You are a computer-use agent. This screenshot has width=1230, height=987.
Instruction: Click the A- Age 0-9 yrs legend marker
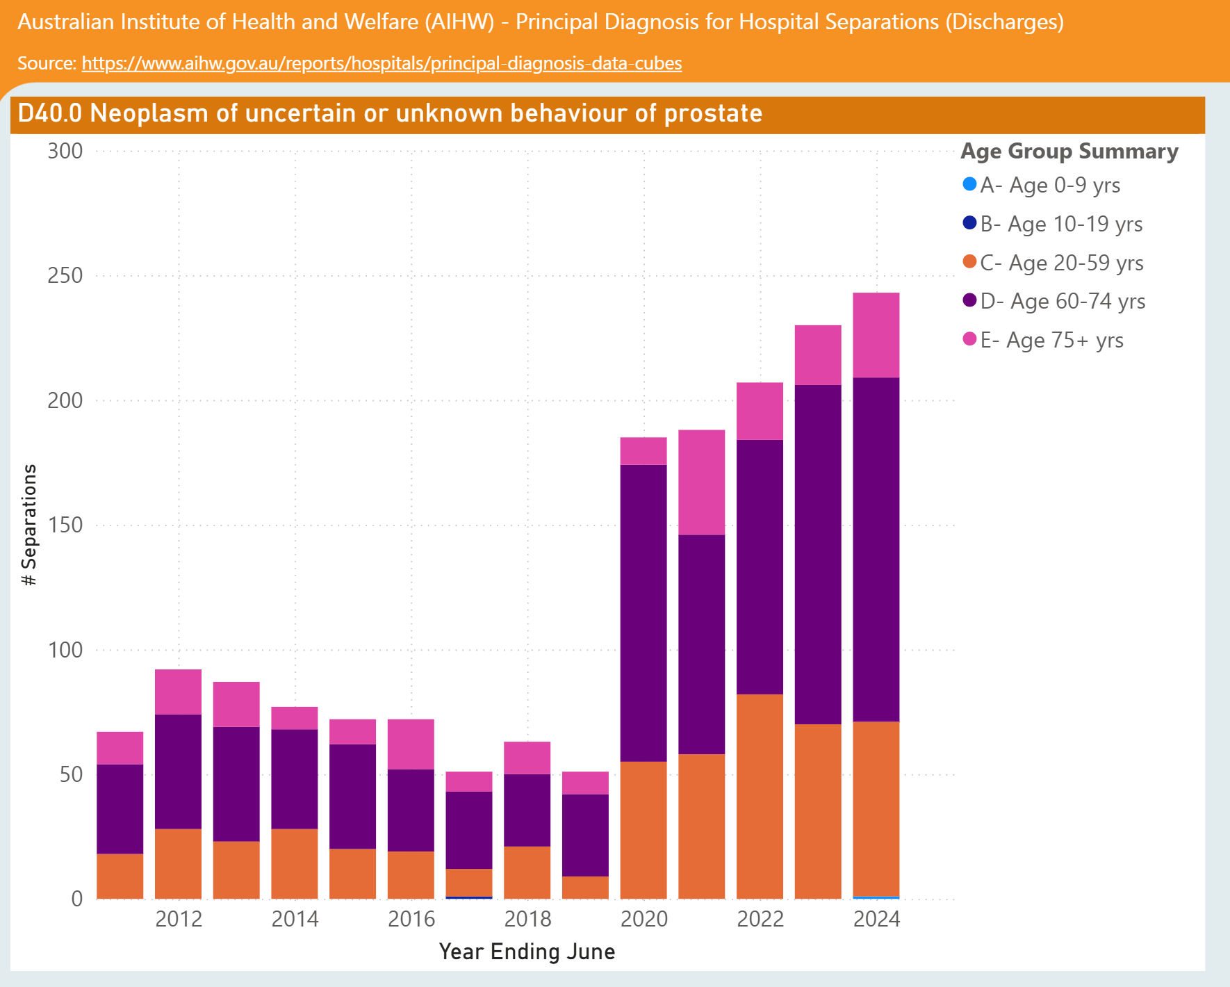click(969, 185)
